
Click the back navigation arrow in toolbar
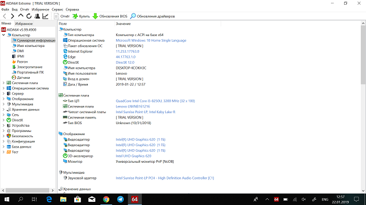[x=5, y=16]
